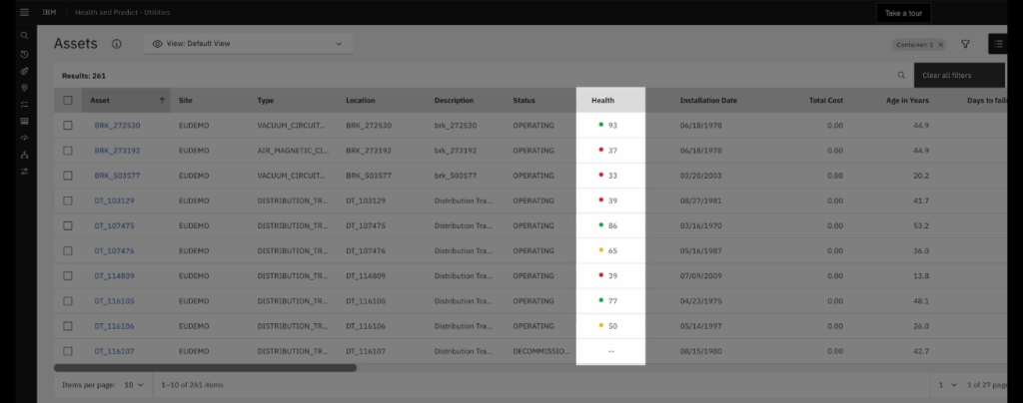This screenshot has width=1023, height=403.
Task: Click the yellow health dot with score 65
Action: point(600,250)
